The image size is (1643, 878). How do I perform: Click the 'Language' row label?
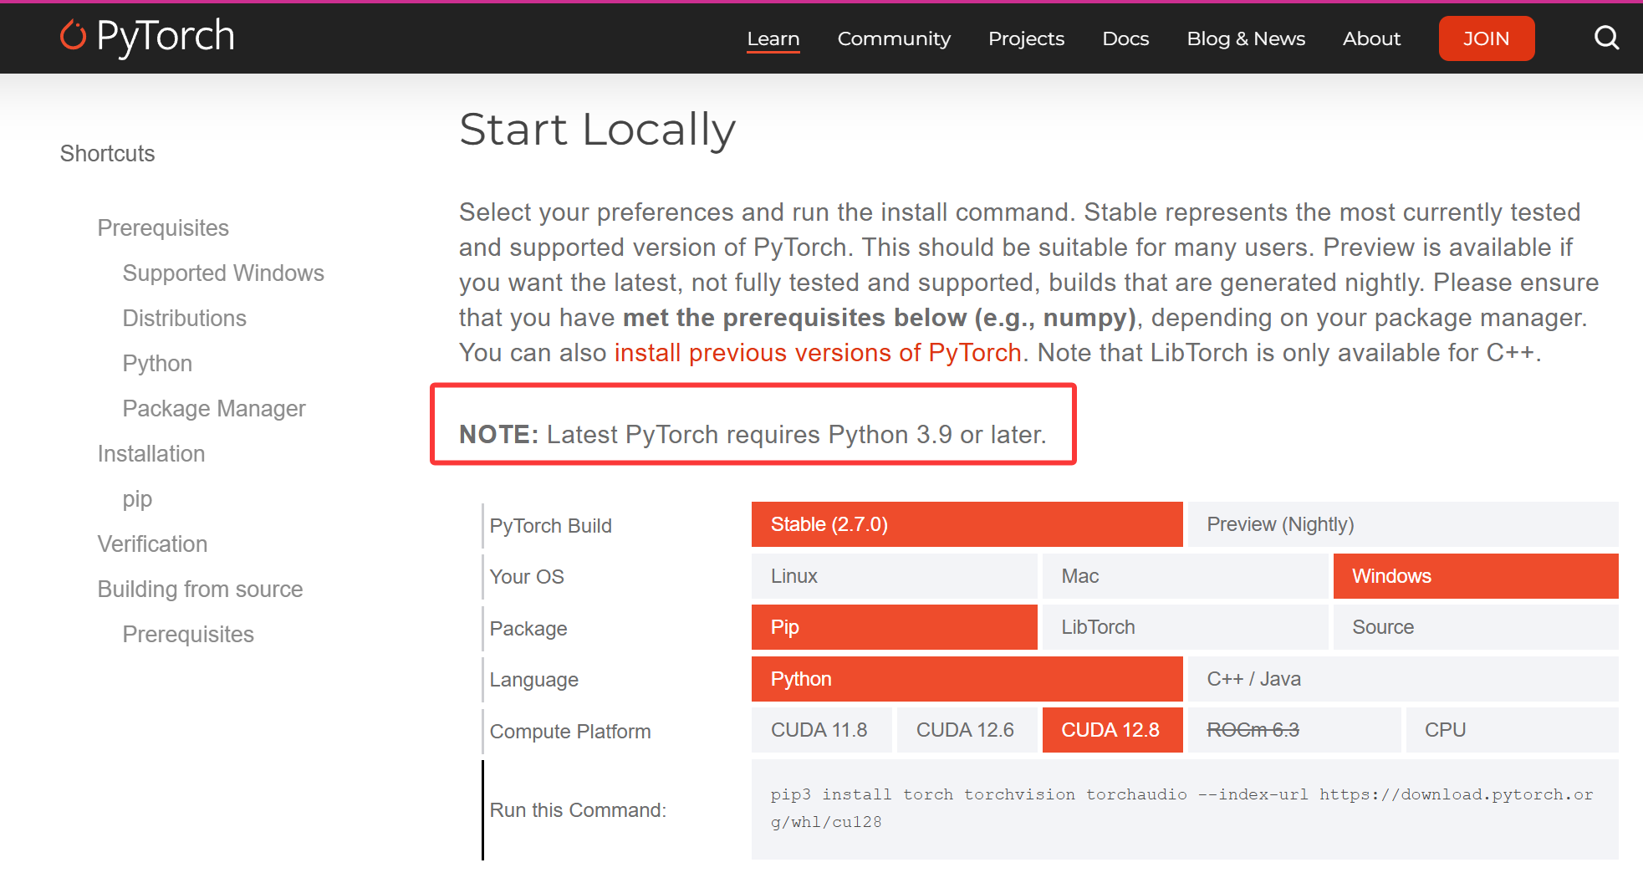click(x=533, y=680)
